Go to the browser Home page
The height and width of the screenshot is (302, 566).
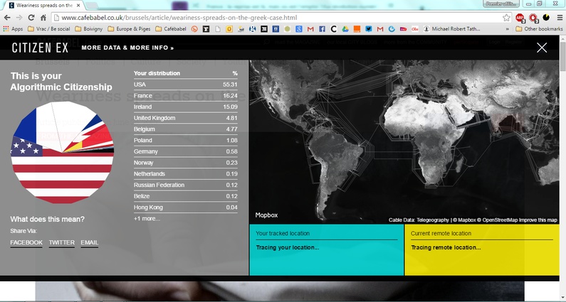point(43,17)
